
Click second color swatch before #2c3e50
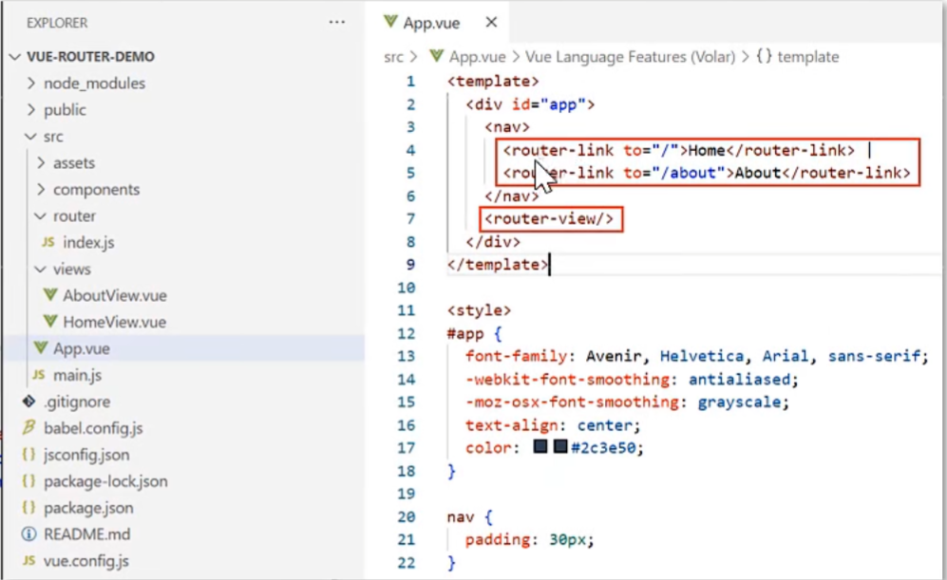pos(560,446)
